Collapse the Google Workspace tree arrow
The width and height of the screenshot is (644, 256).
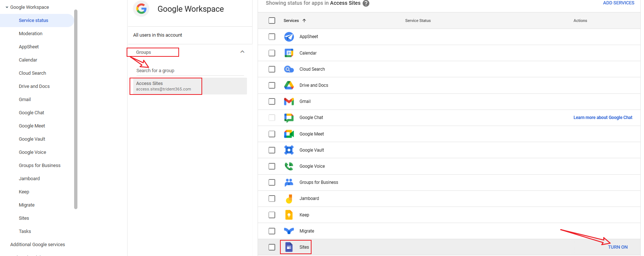[7, 7]
